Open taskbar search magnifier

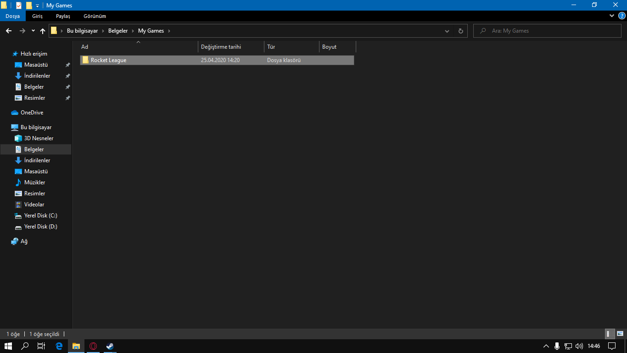point(25,346)
